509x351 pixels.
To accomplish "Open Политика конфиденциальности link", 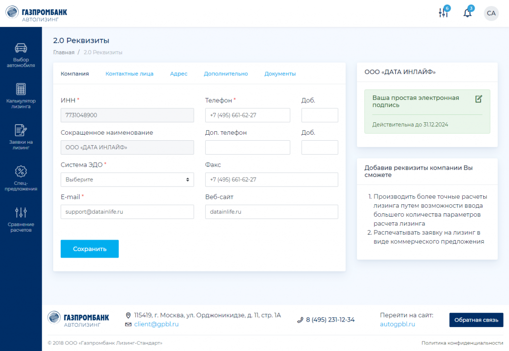I will click(x=462, y=343).
